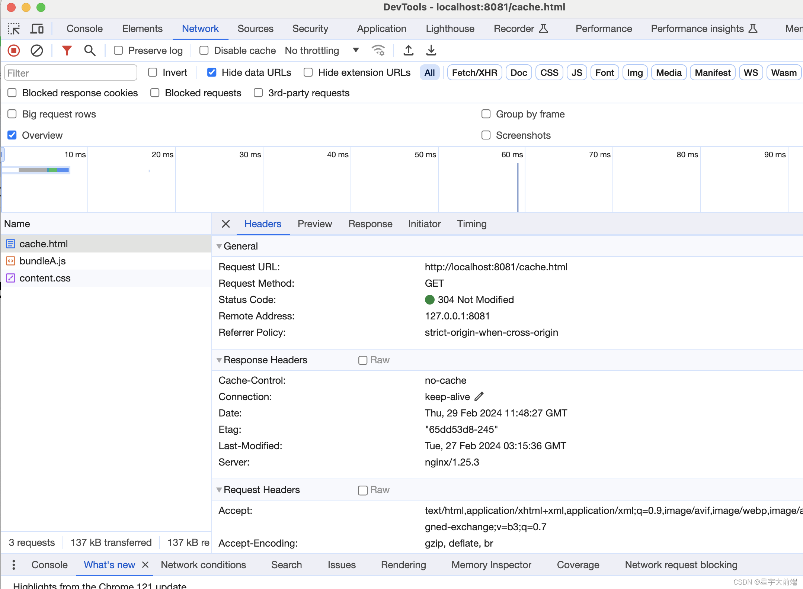This screenshot has width=803, height=589.
Task: Click the import HAR upload icon
Action: click(408, 51)
